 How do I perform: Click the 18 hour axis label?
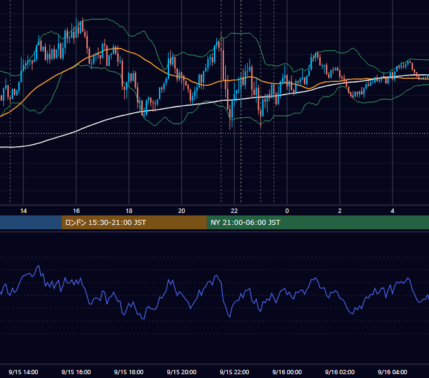[x=129, y=211]
